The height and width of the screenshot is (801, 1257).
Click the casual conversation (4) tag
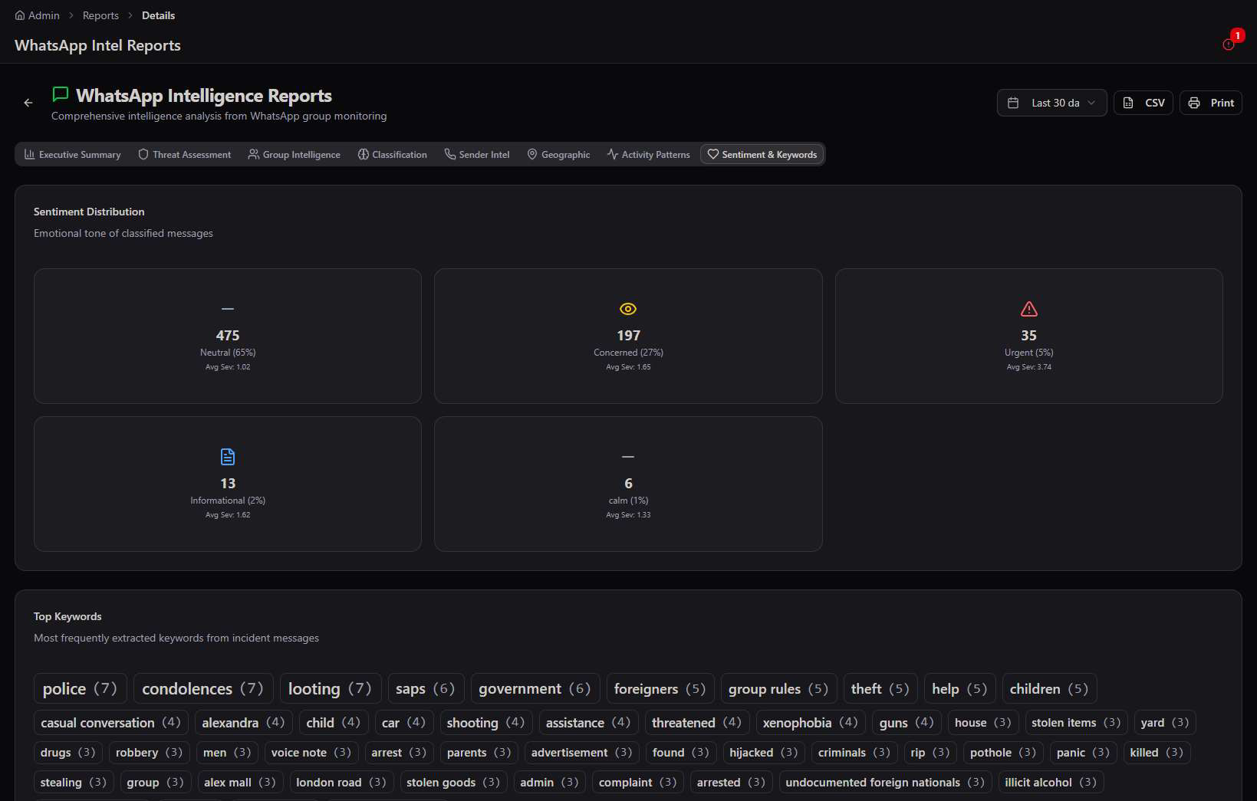111,722
